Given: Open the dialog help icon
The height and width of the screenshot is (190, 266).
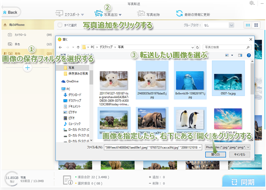Looking at the screenshot, I should coord(249,55).
